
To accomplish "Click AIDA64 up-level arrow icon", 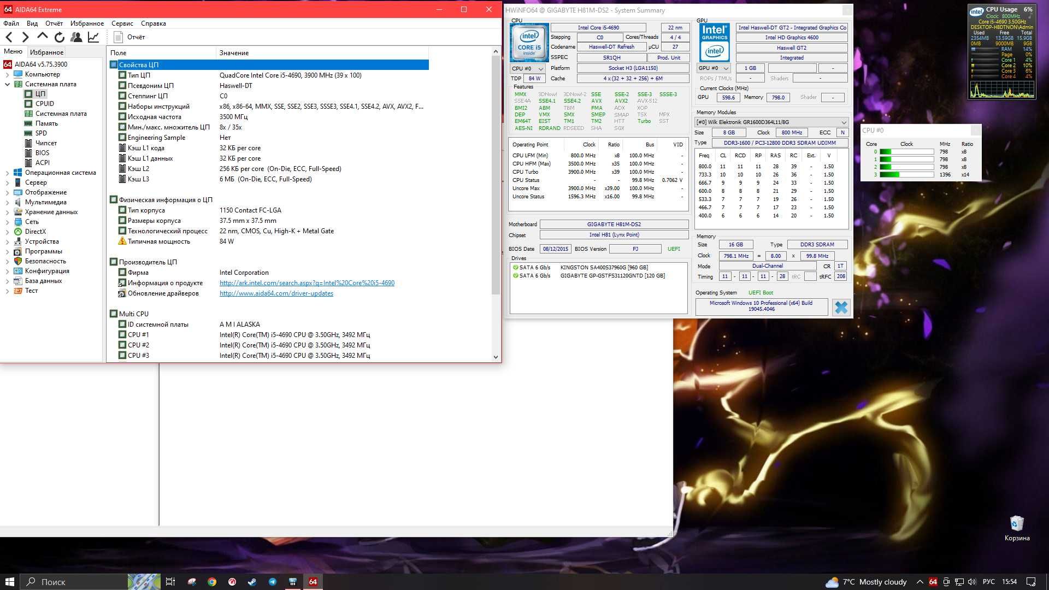I will click(x=42, y=37).
